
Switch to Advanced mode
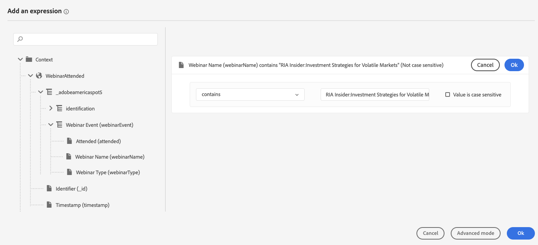pyautogui.click(x=475, y=233)
